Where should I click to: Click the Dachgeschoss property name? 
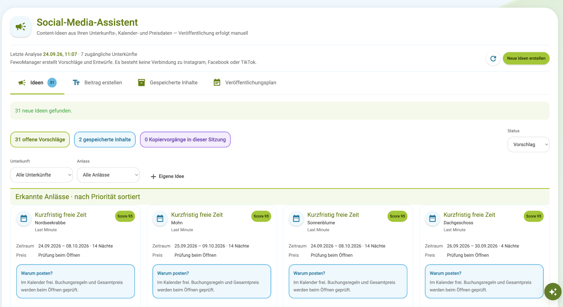(458, 223)
